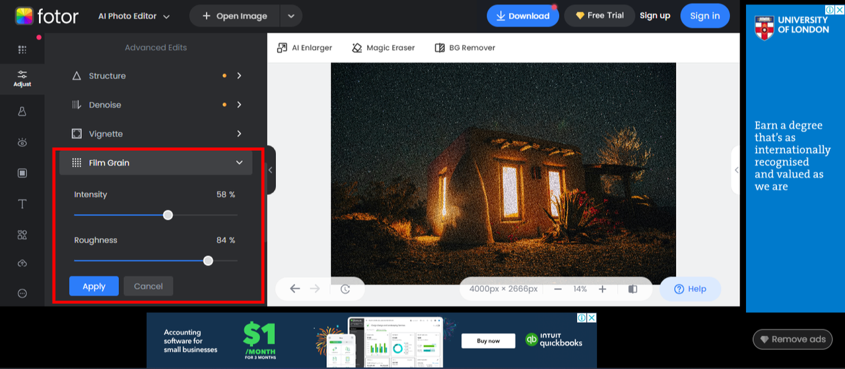Click the Sign in button
Screen dimensions: 845x369
[705, 16]
